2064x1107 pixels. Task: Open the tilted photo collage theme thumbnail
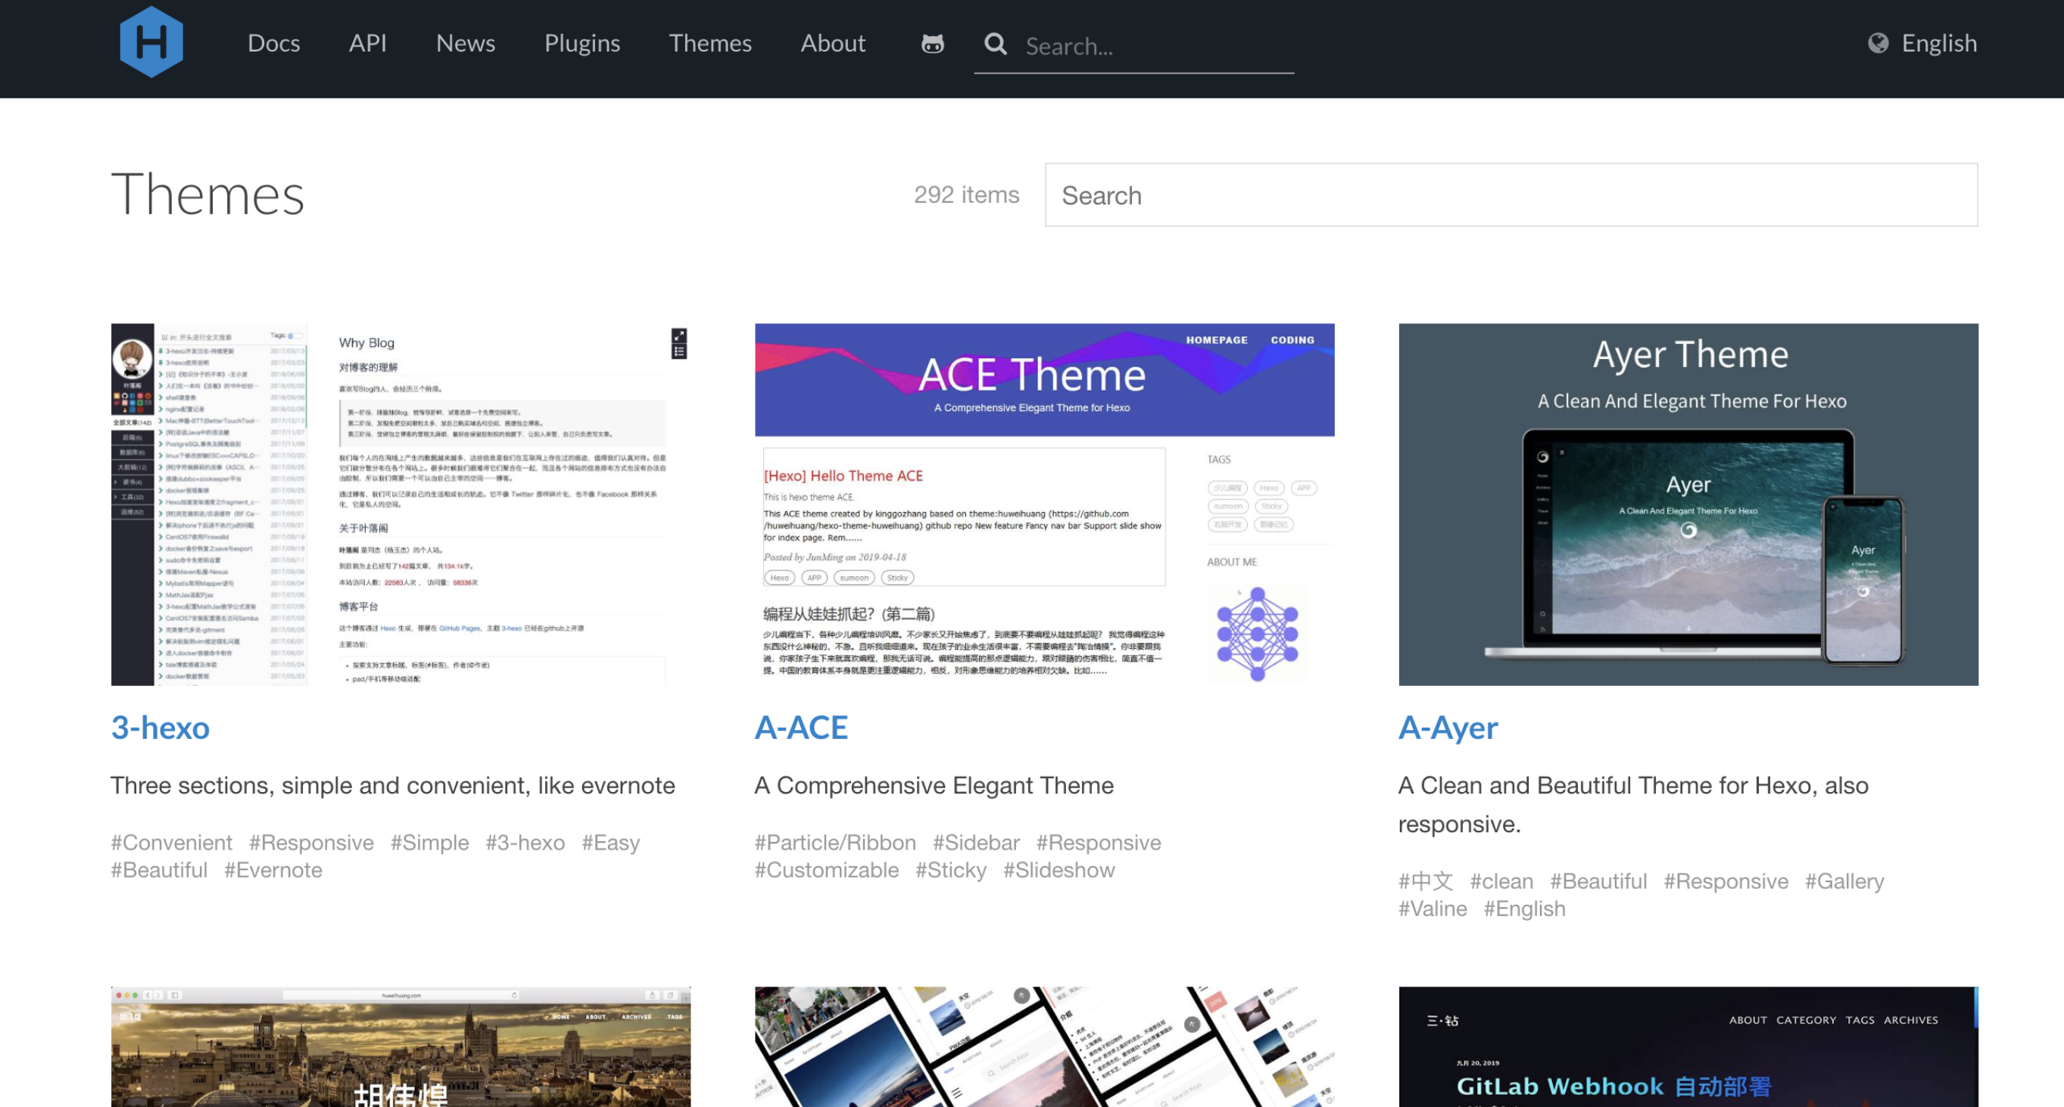[1045, 1047]
